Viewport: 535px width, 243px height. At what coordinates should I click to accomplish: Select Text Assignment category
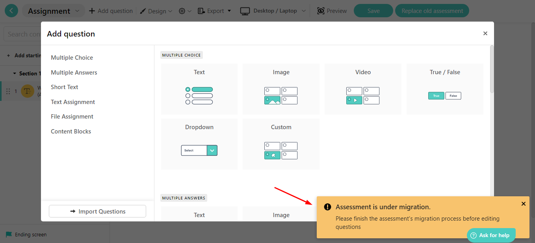coord(73,102)
